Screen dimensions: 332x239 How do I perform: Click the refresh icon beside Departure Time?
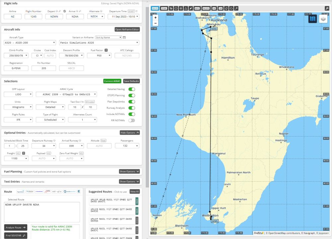coord(136,11)
